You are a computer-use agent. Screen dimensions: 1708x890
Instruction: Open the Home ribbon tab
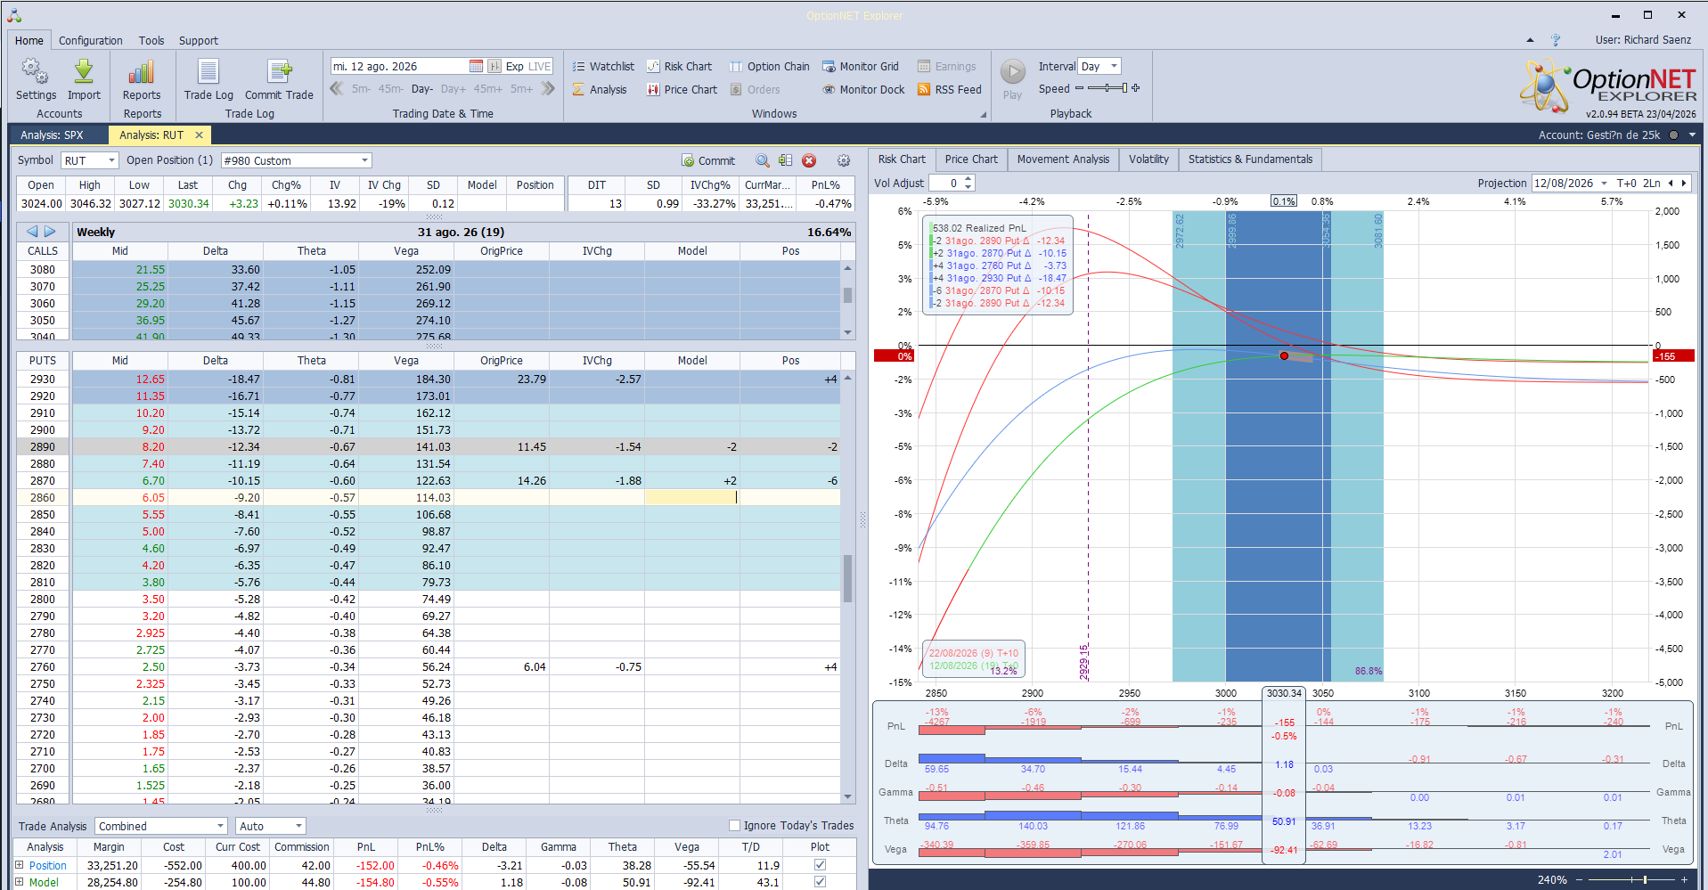pos(29,40)
